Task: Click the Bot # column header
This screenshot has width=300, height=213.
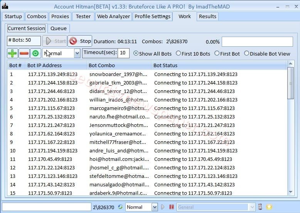Action: [16, 66]
